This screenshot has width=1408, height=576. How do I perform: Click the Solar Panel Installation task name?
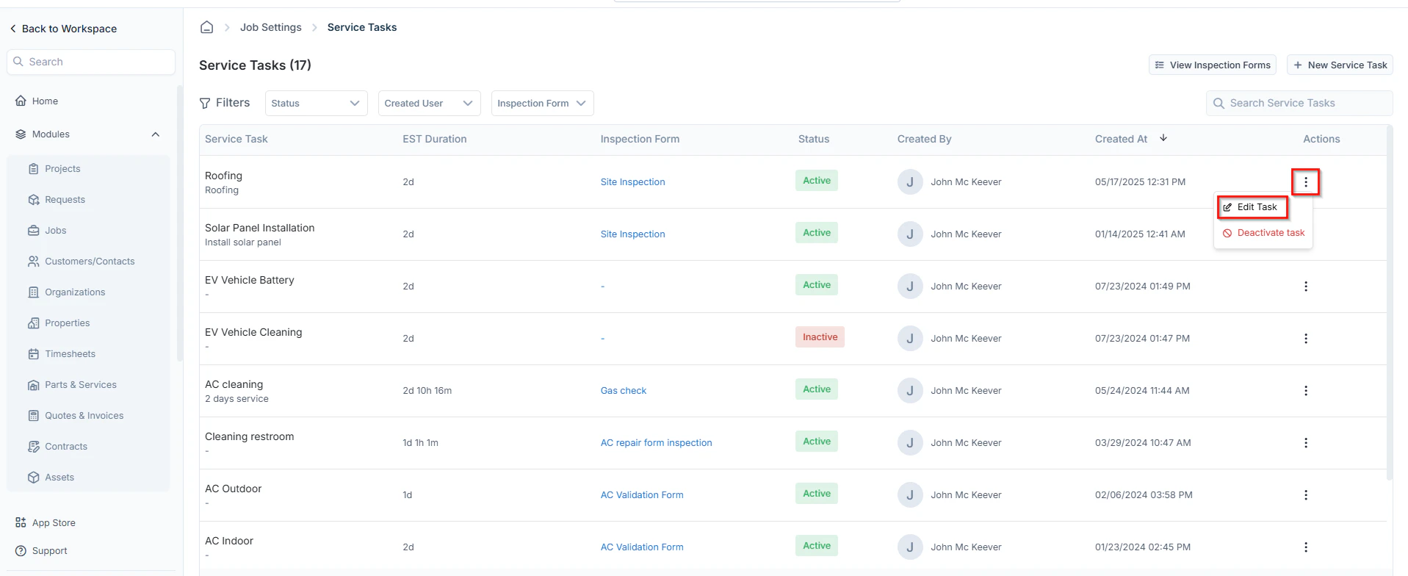click(x=259, y=228)
